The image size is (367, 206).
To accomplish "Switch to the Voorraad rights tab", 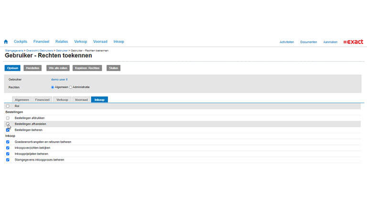I will [81, 100].
